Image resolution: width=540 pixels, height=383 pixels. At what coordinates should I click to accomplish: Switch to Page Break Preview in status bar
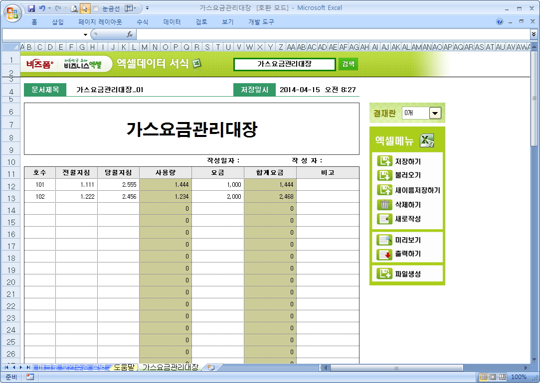(x=502, y=377)
